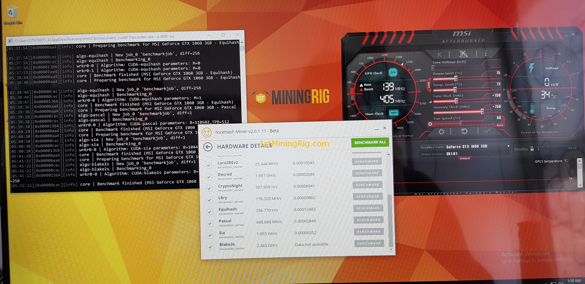Benchmark the Pascal algorithm
Image resolution: width=585 pixels, height=284 pixels.
click(x=368, y=220)
